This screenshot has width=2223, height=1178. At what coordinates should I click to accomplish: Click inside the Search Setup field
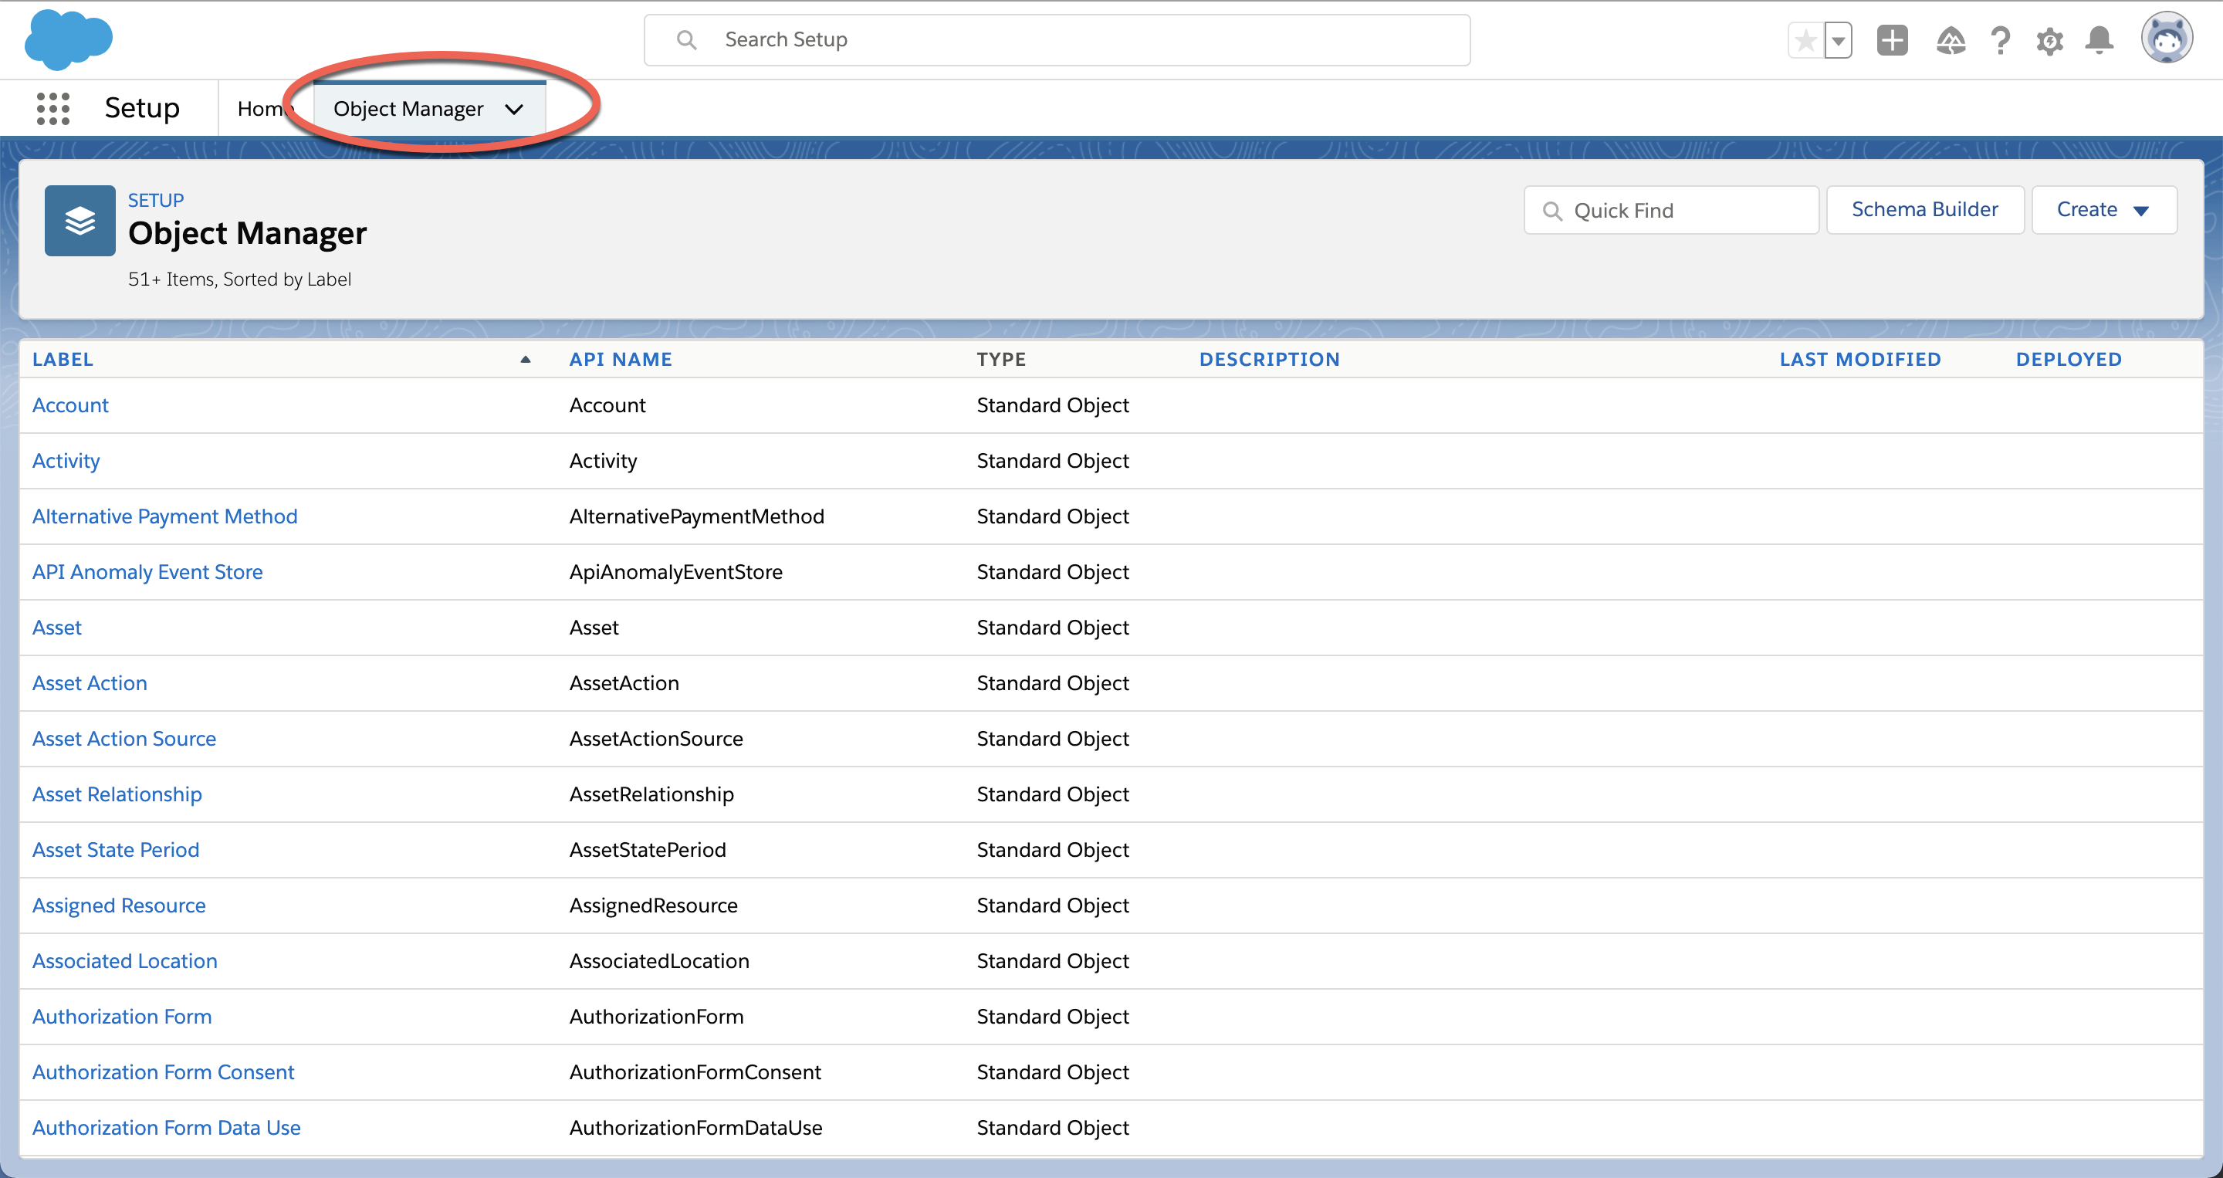[x=1057, y=39]
